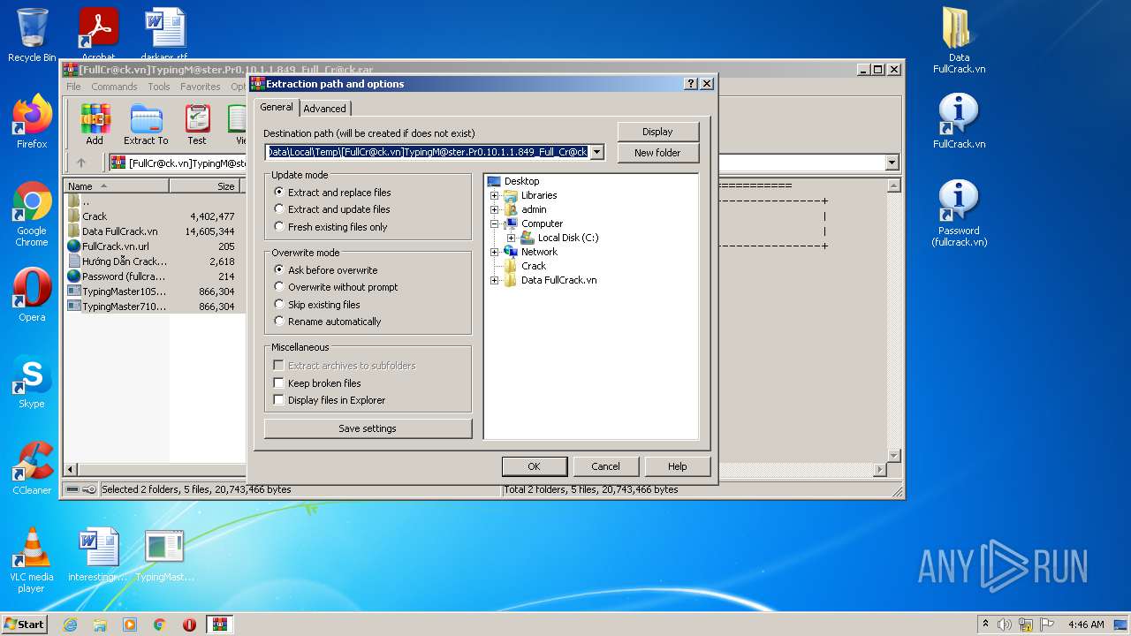Image resolution: width=1131 pixels, height=636 pixels.
Task: Click the OK button
Action: tap(534, 466)
